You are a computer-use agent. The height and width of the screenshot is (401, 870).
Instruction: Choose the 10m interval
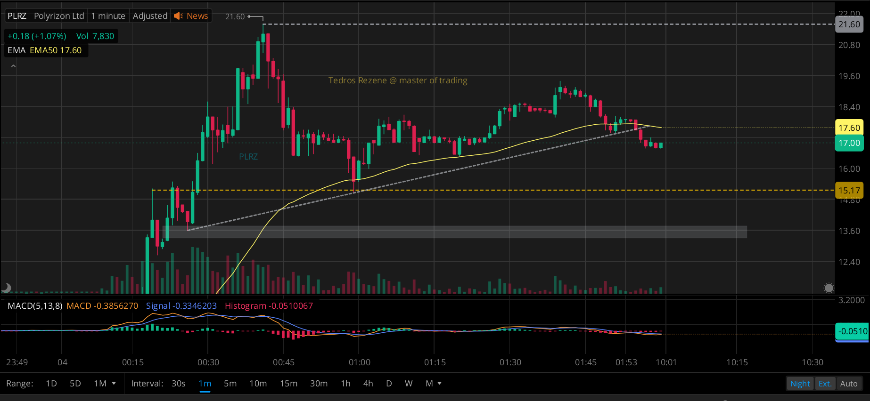258,384
